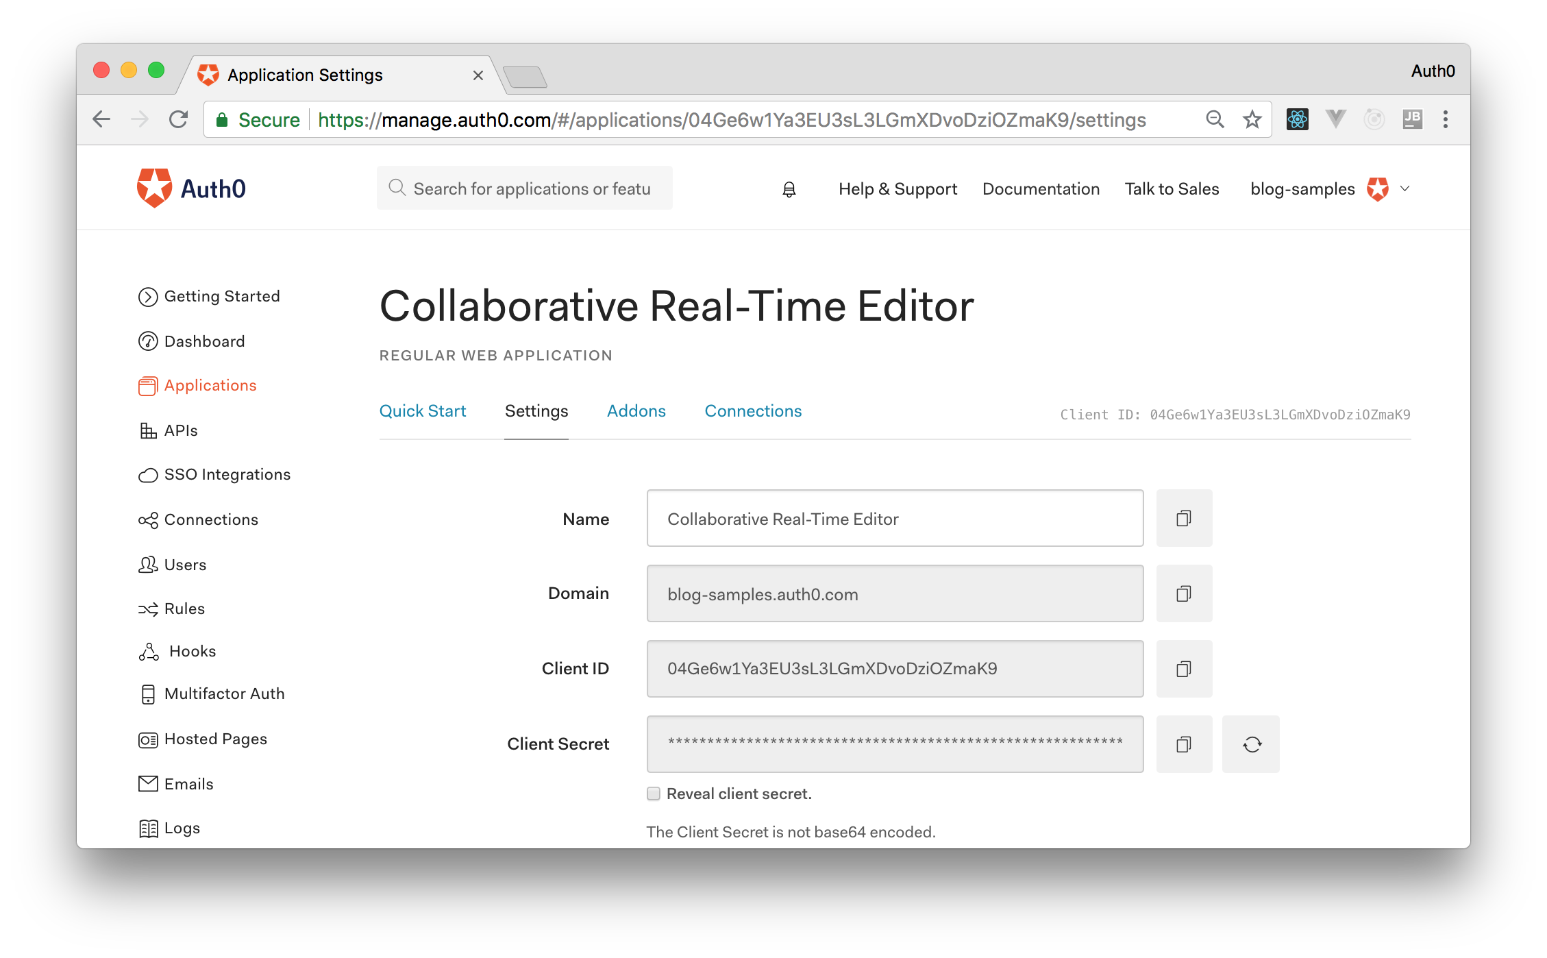The width and height of the screenshot is (1547, 958).
Task: Click the Auth0 logo
Action: [x=191, y=188]
